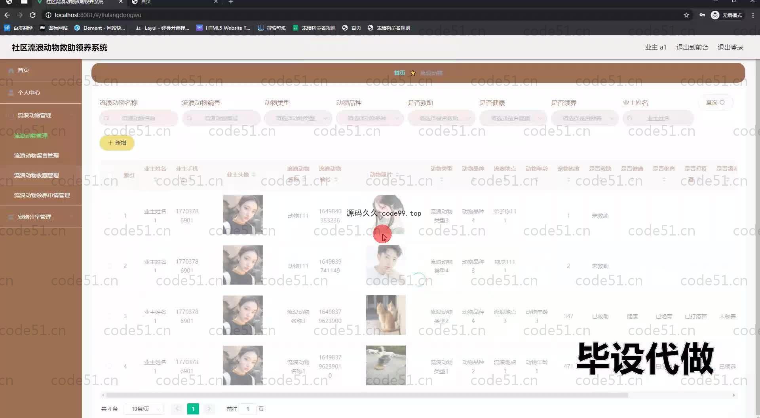Screen dimensions: 760x418
Task: Open a new browser tab
Action: pos(231,2)
